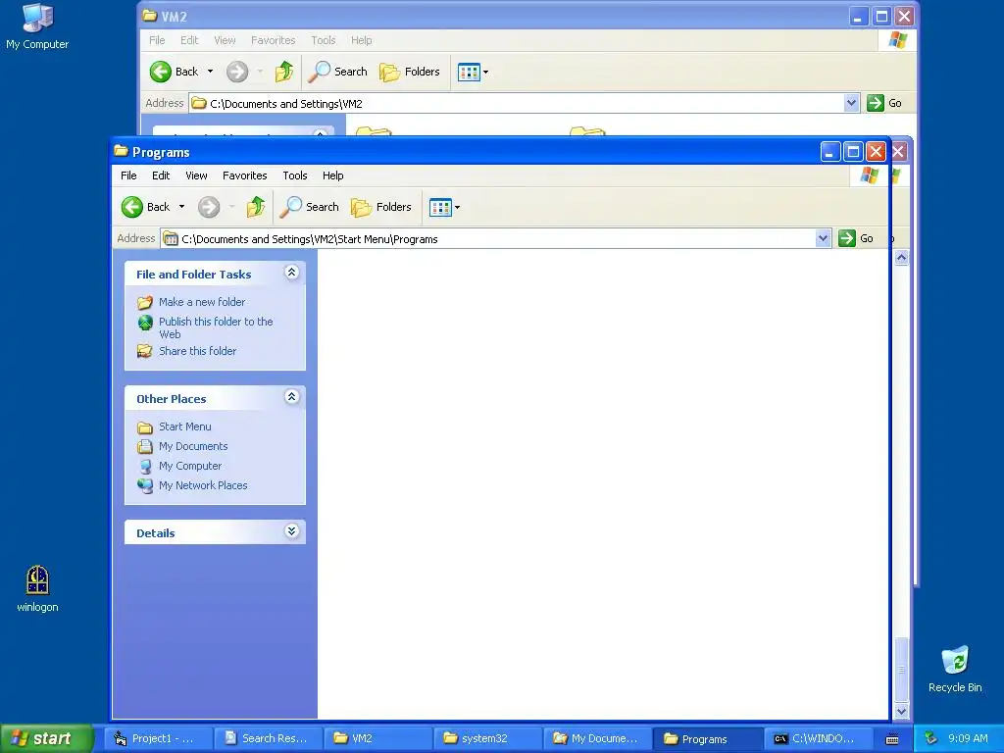Screen dimensions: 1004x753
Task: Click Go button in VM2 window
Action: pyautogui.click(x=884, y=103)
